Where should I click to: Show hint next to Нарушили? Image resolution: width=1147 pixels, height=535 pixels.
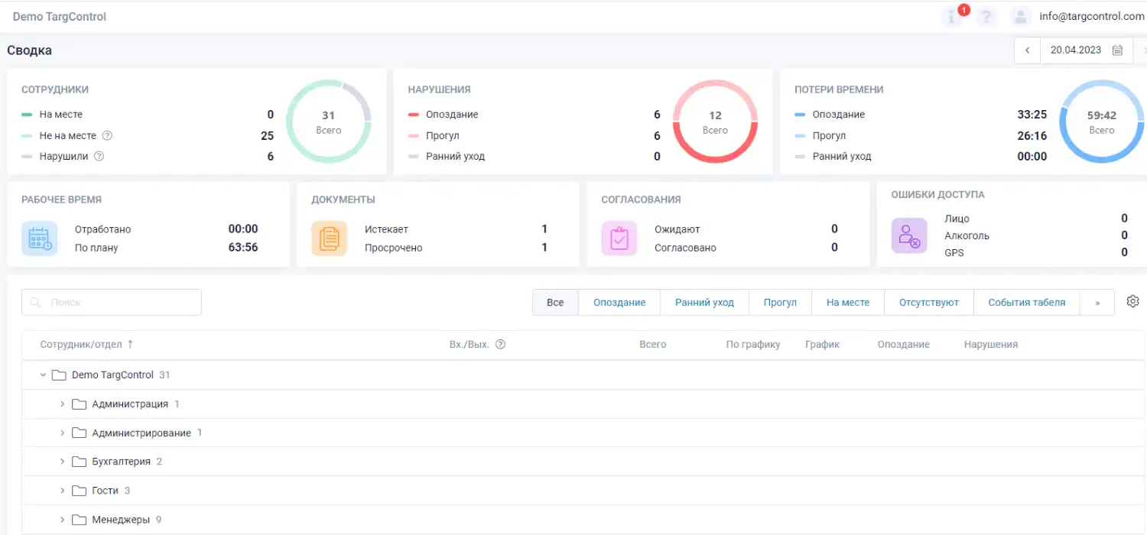(x=99, y=156)
